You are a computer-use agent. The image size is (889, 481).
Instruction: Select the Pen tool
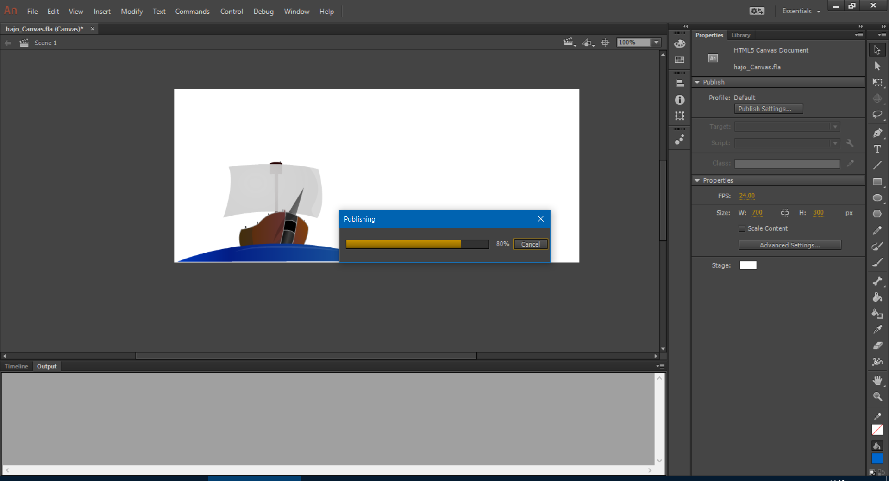tap(877, 133)
